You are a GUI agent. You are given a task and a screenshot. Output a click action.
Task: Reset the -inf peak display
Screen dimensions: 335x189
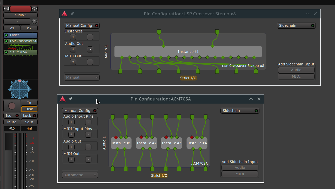29,129
